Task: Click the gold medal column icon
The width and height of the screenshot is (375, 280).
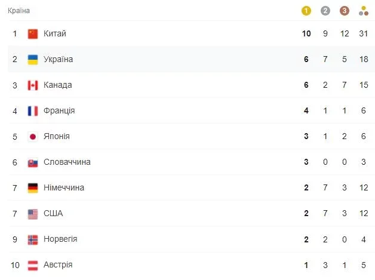Action: coord(306,11)
